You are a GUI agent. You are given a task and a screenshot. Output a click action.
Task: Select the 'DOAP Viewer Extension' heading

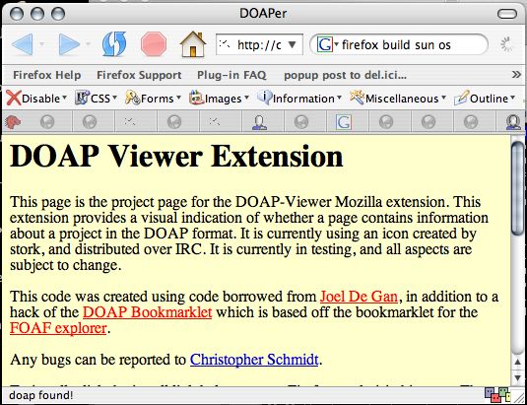pos(176,157)
